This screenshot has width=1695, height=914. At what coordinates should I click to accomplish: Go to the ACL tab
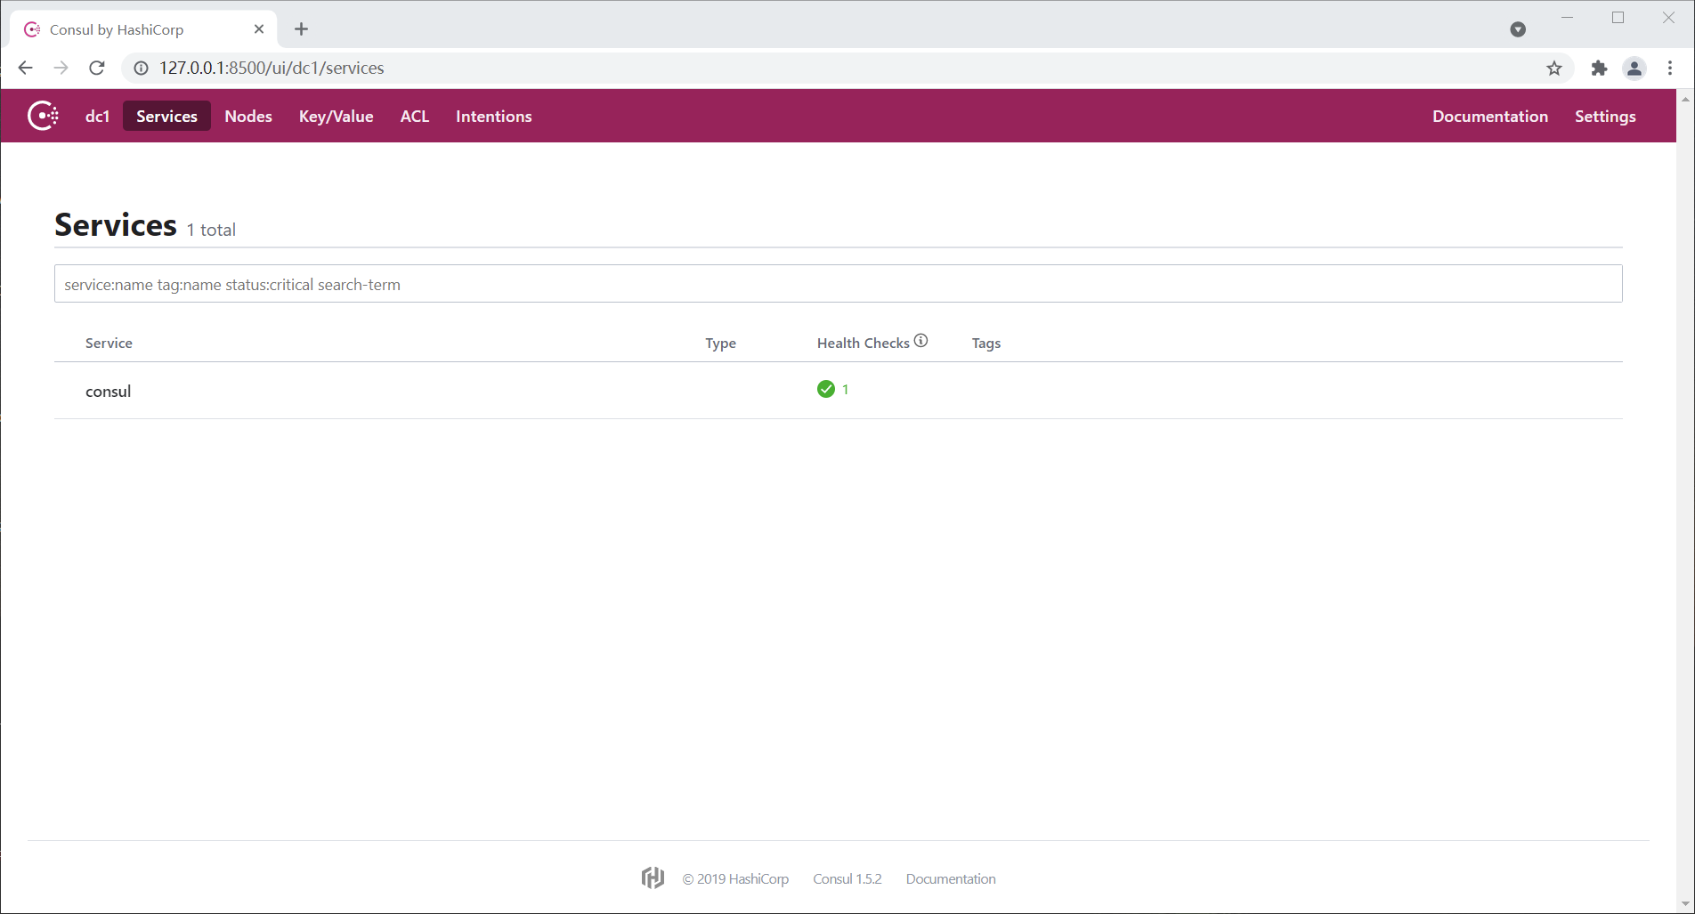[415, 117]
